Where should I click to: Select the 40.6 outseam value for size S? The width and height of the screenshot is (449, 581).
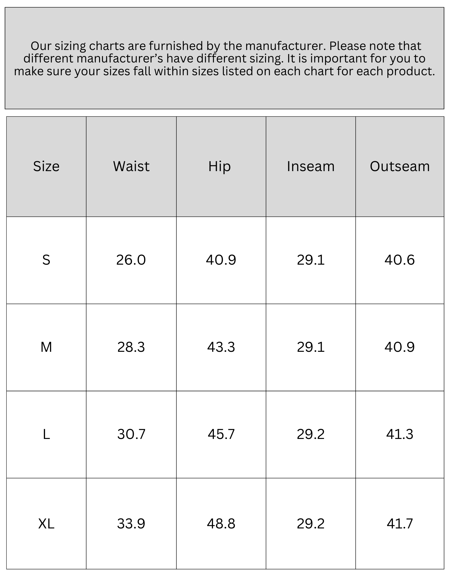tap(400, 260)
